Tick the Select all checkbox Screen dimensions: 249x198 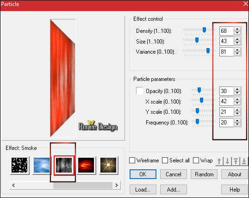click(165, 161)
